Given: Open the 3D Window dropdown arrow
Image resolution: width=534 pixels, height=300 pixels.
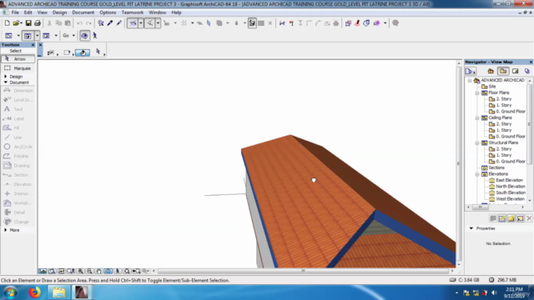Looking at the screenshot, I should [x=37, y=35].
